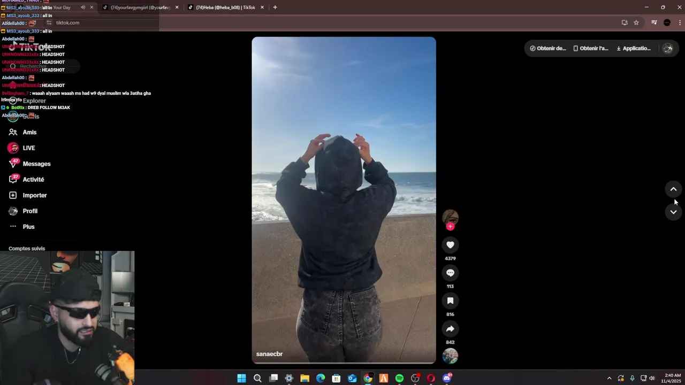Screen dimensions: 685x385
Task: Click the Obtenir l'a... app button
Action: pyautogui.click(x=590, y=48)
